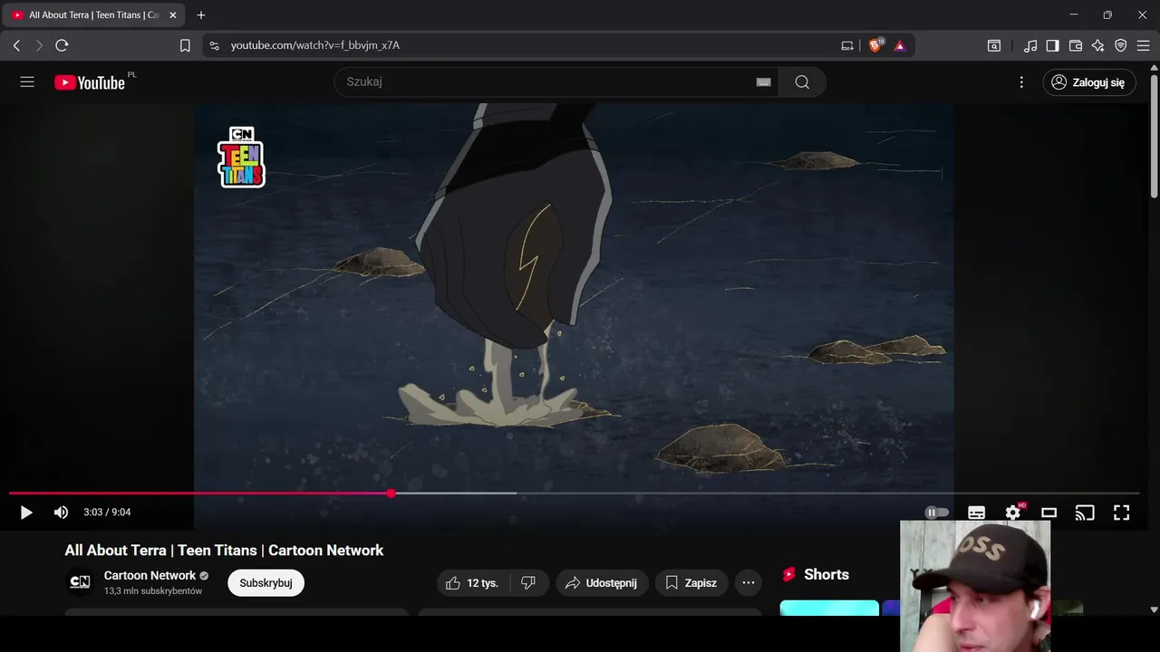Click the Udostępnij share button

click(x=602, y=583)
